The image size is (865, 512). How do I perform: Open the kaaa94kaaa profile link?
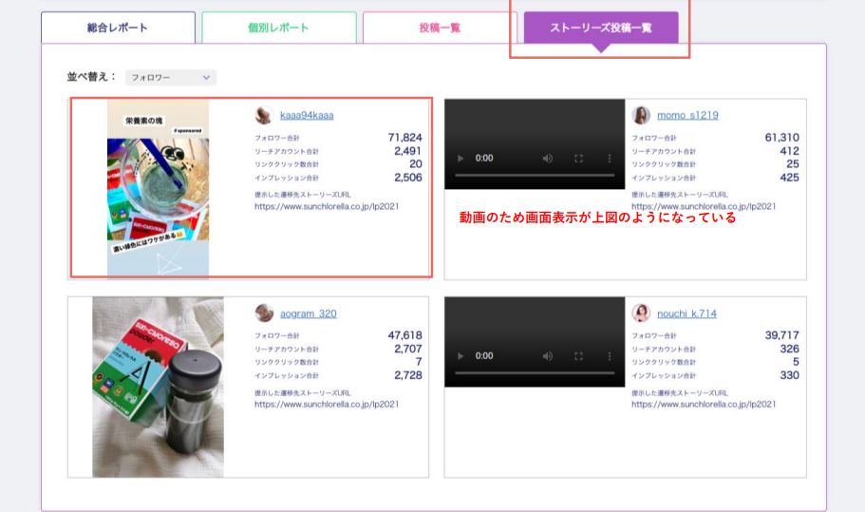(x=307, y=115)
